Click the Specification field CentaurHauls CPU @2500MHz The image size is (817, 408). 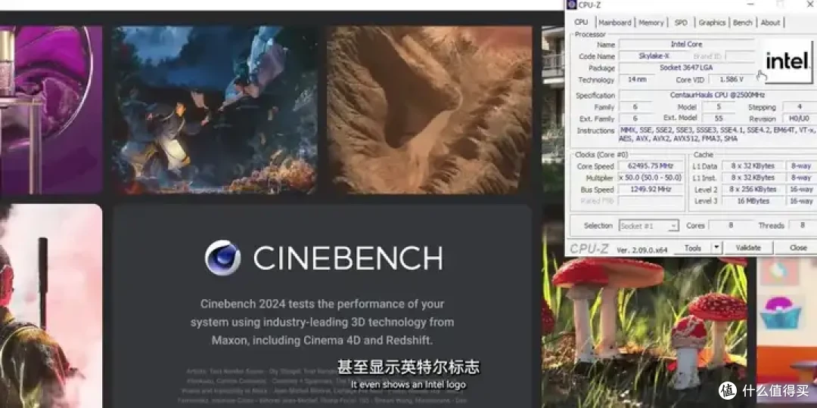[717, 95]
